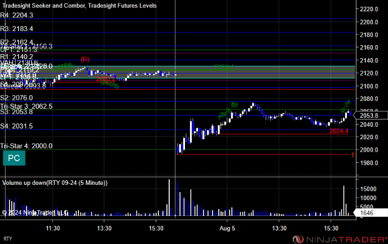Click the 2160.0 price axis label
Viewport: 388px width, 244px height.
369,47
